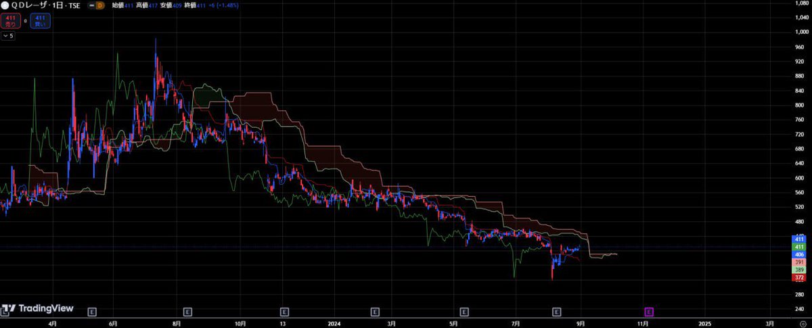Click the 8月 time axis label
The height and width of the screenshot is (328, 812).
pos(176,323)
